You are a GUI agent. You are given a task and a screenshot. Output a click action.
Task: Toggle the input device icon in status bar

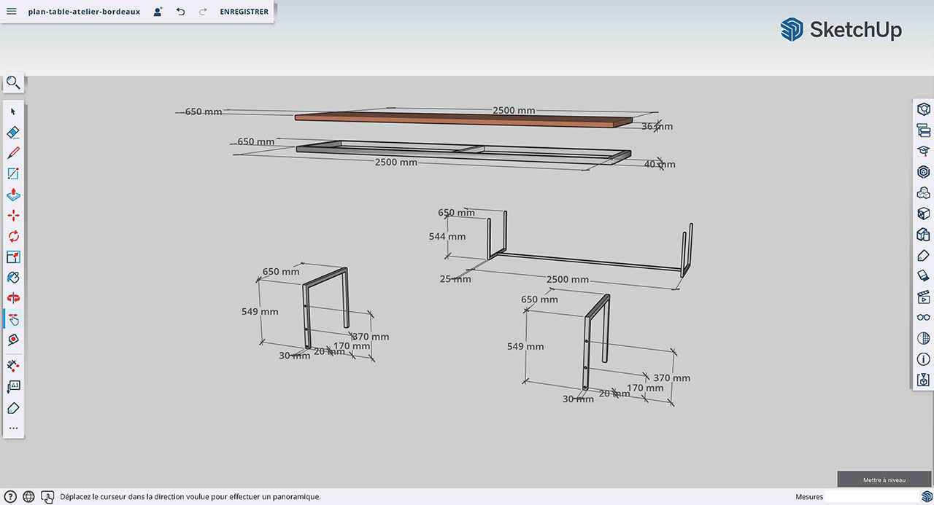tap(47, 496)
